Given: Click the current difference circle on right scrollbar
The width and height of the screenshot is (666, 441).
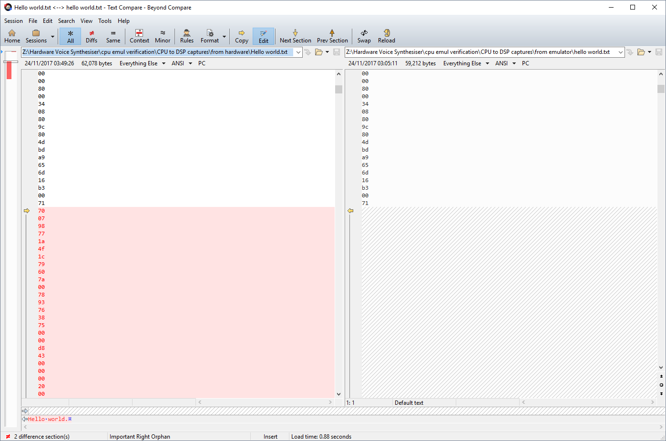Looking at the screenshot, I should tap(661, 385).
